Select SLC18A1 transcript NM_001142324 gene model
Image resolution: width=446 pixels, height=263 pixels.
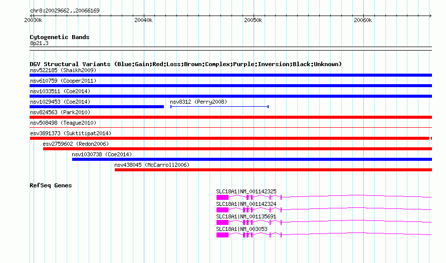point(324,209)
